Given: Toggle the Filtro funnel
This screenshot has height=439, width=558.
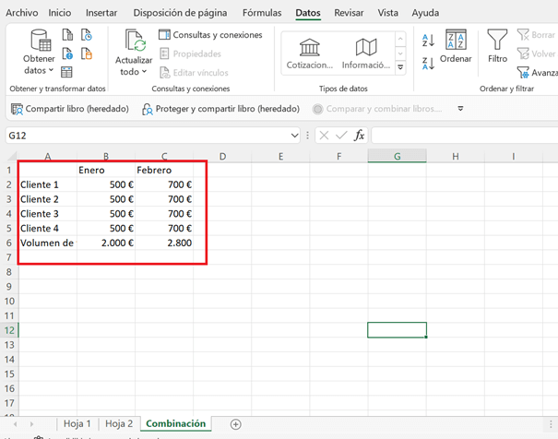Looking at the screenshot, I should pyautogui.click(x=497, y=46).
